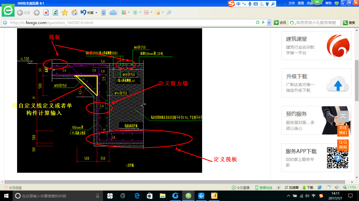Click the 访问 go button
Image resolution: width=359 pixels, height=201 pixels.
pyautogui.click(x=280, y=23)
